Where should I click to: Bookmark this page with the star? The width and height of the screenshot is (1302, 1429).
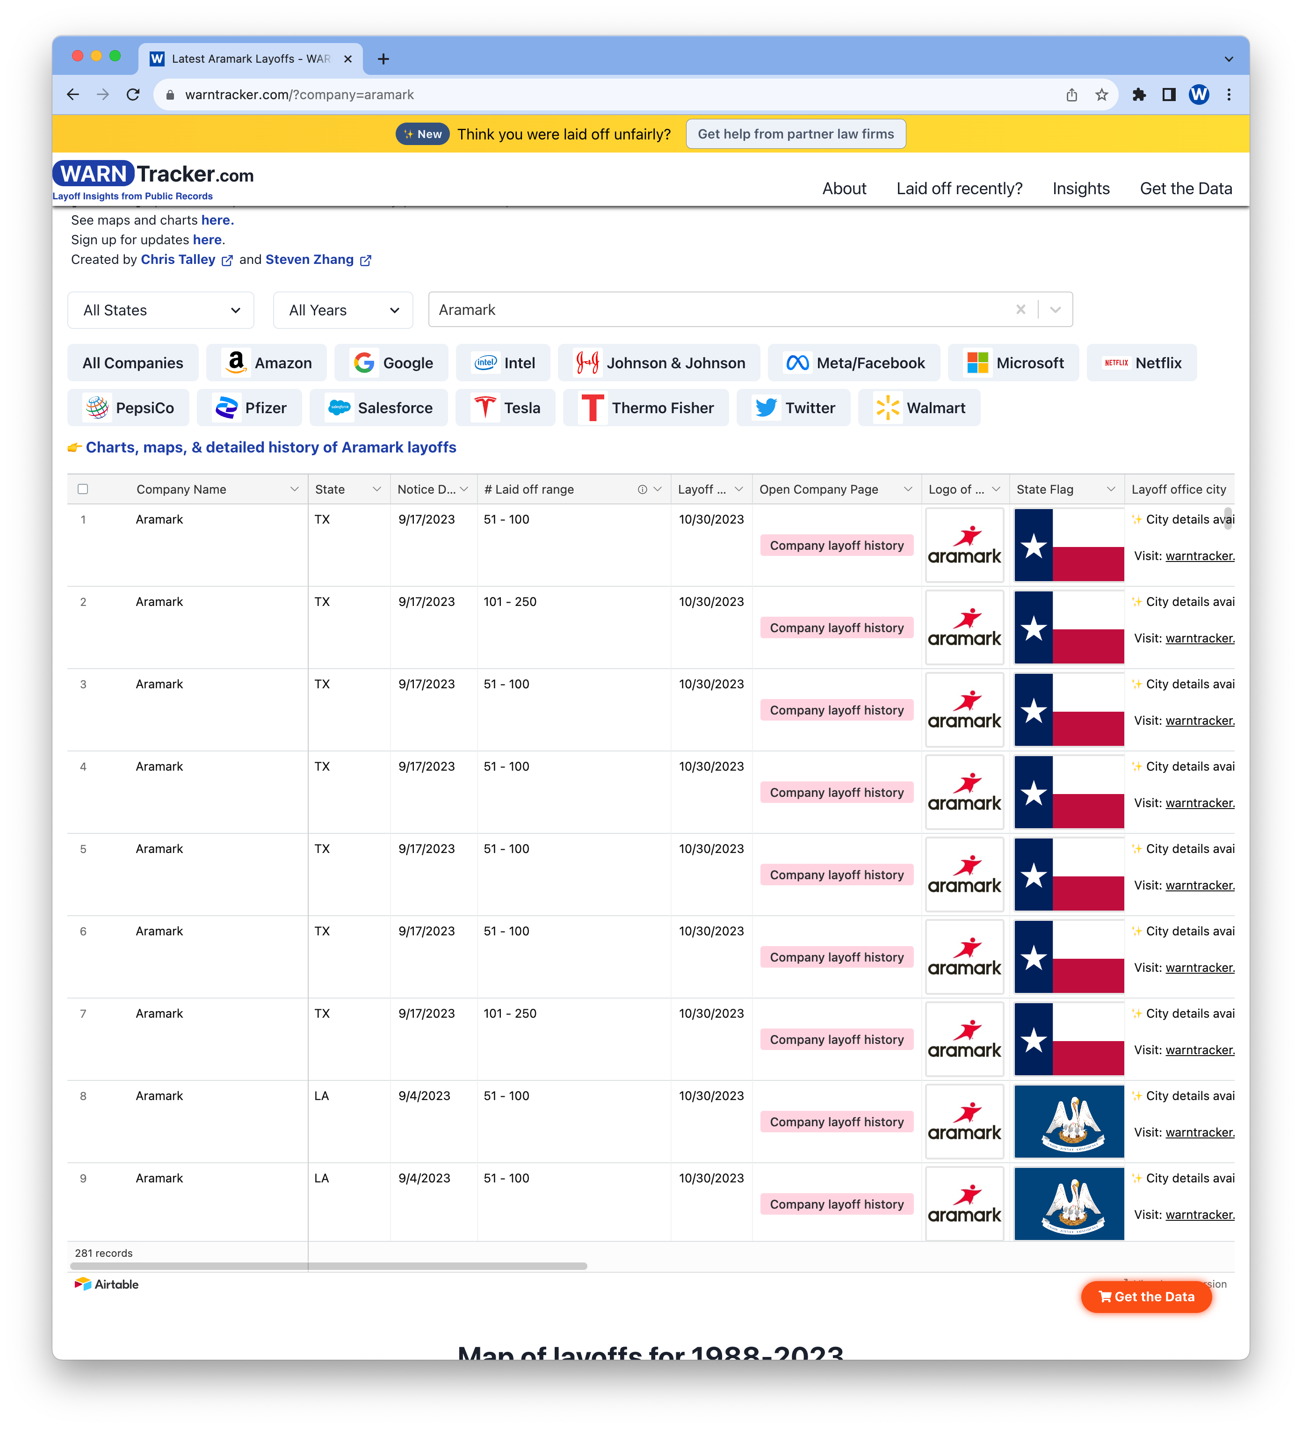pyautogui.click(x=1101, y=95)
